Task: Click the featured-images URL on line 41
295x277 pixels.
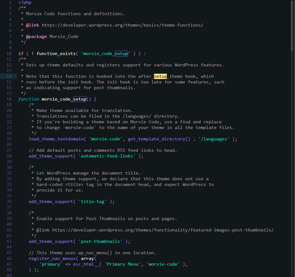Action: (x=163, y=230)
